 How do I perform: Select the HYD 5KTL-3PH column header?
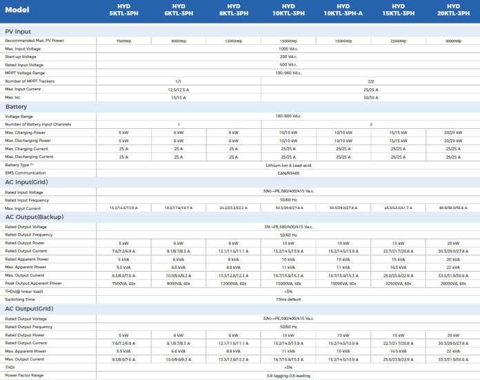point(123,10)
